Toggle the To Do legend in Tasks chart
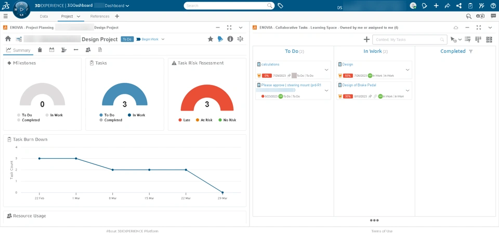 tap(107, 115)
